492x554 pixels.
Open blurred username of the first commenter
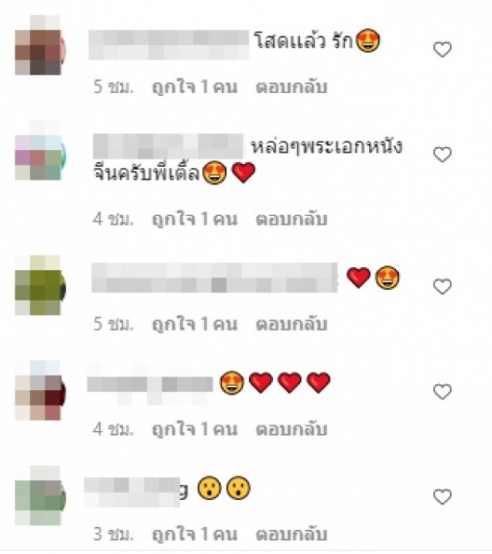click(x=168, y=45)
